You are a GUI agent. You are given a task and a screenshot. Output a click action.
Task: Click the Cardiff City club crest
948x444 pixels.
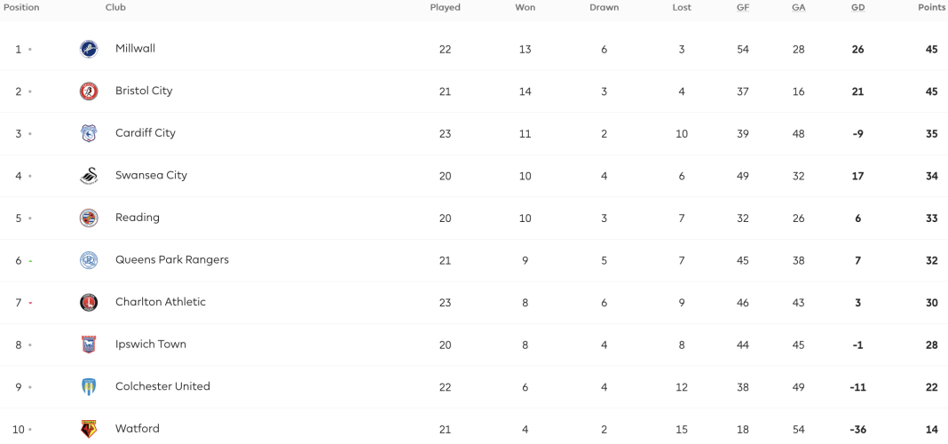89,134
